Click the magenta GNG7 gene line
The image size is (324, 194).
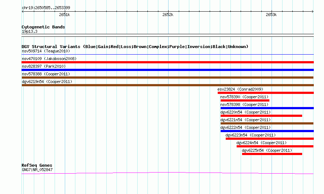tap(167, 173)
